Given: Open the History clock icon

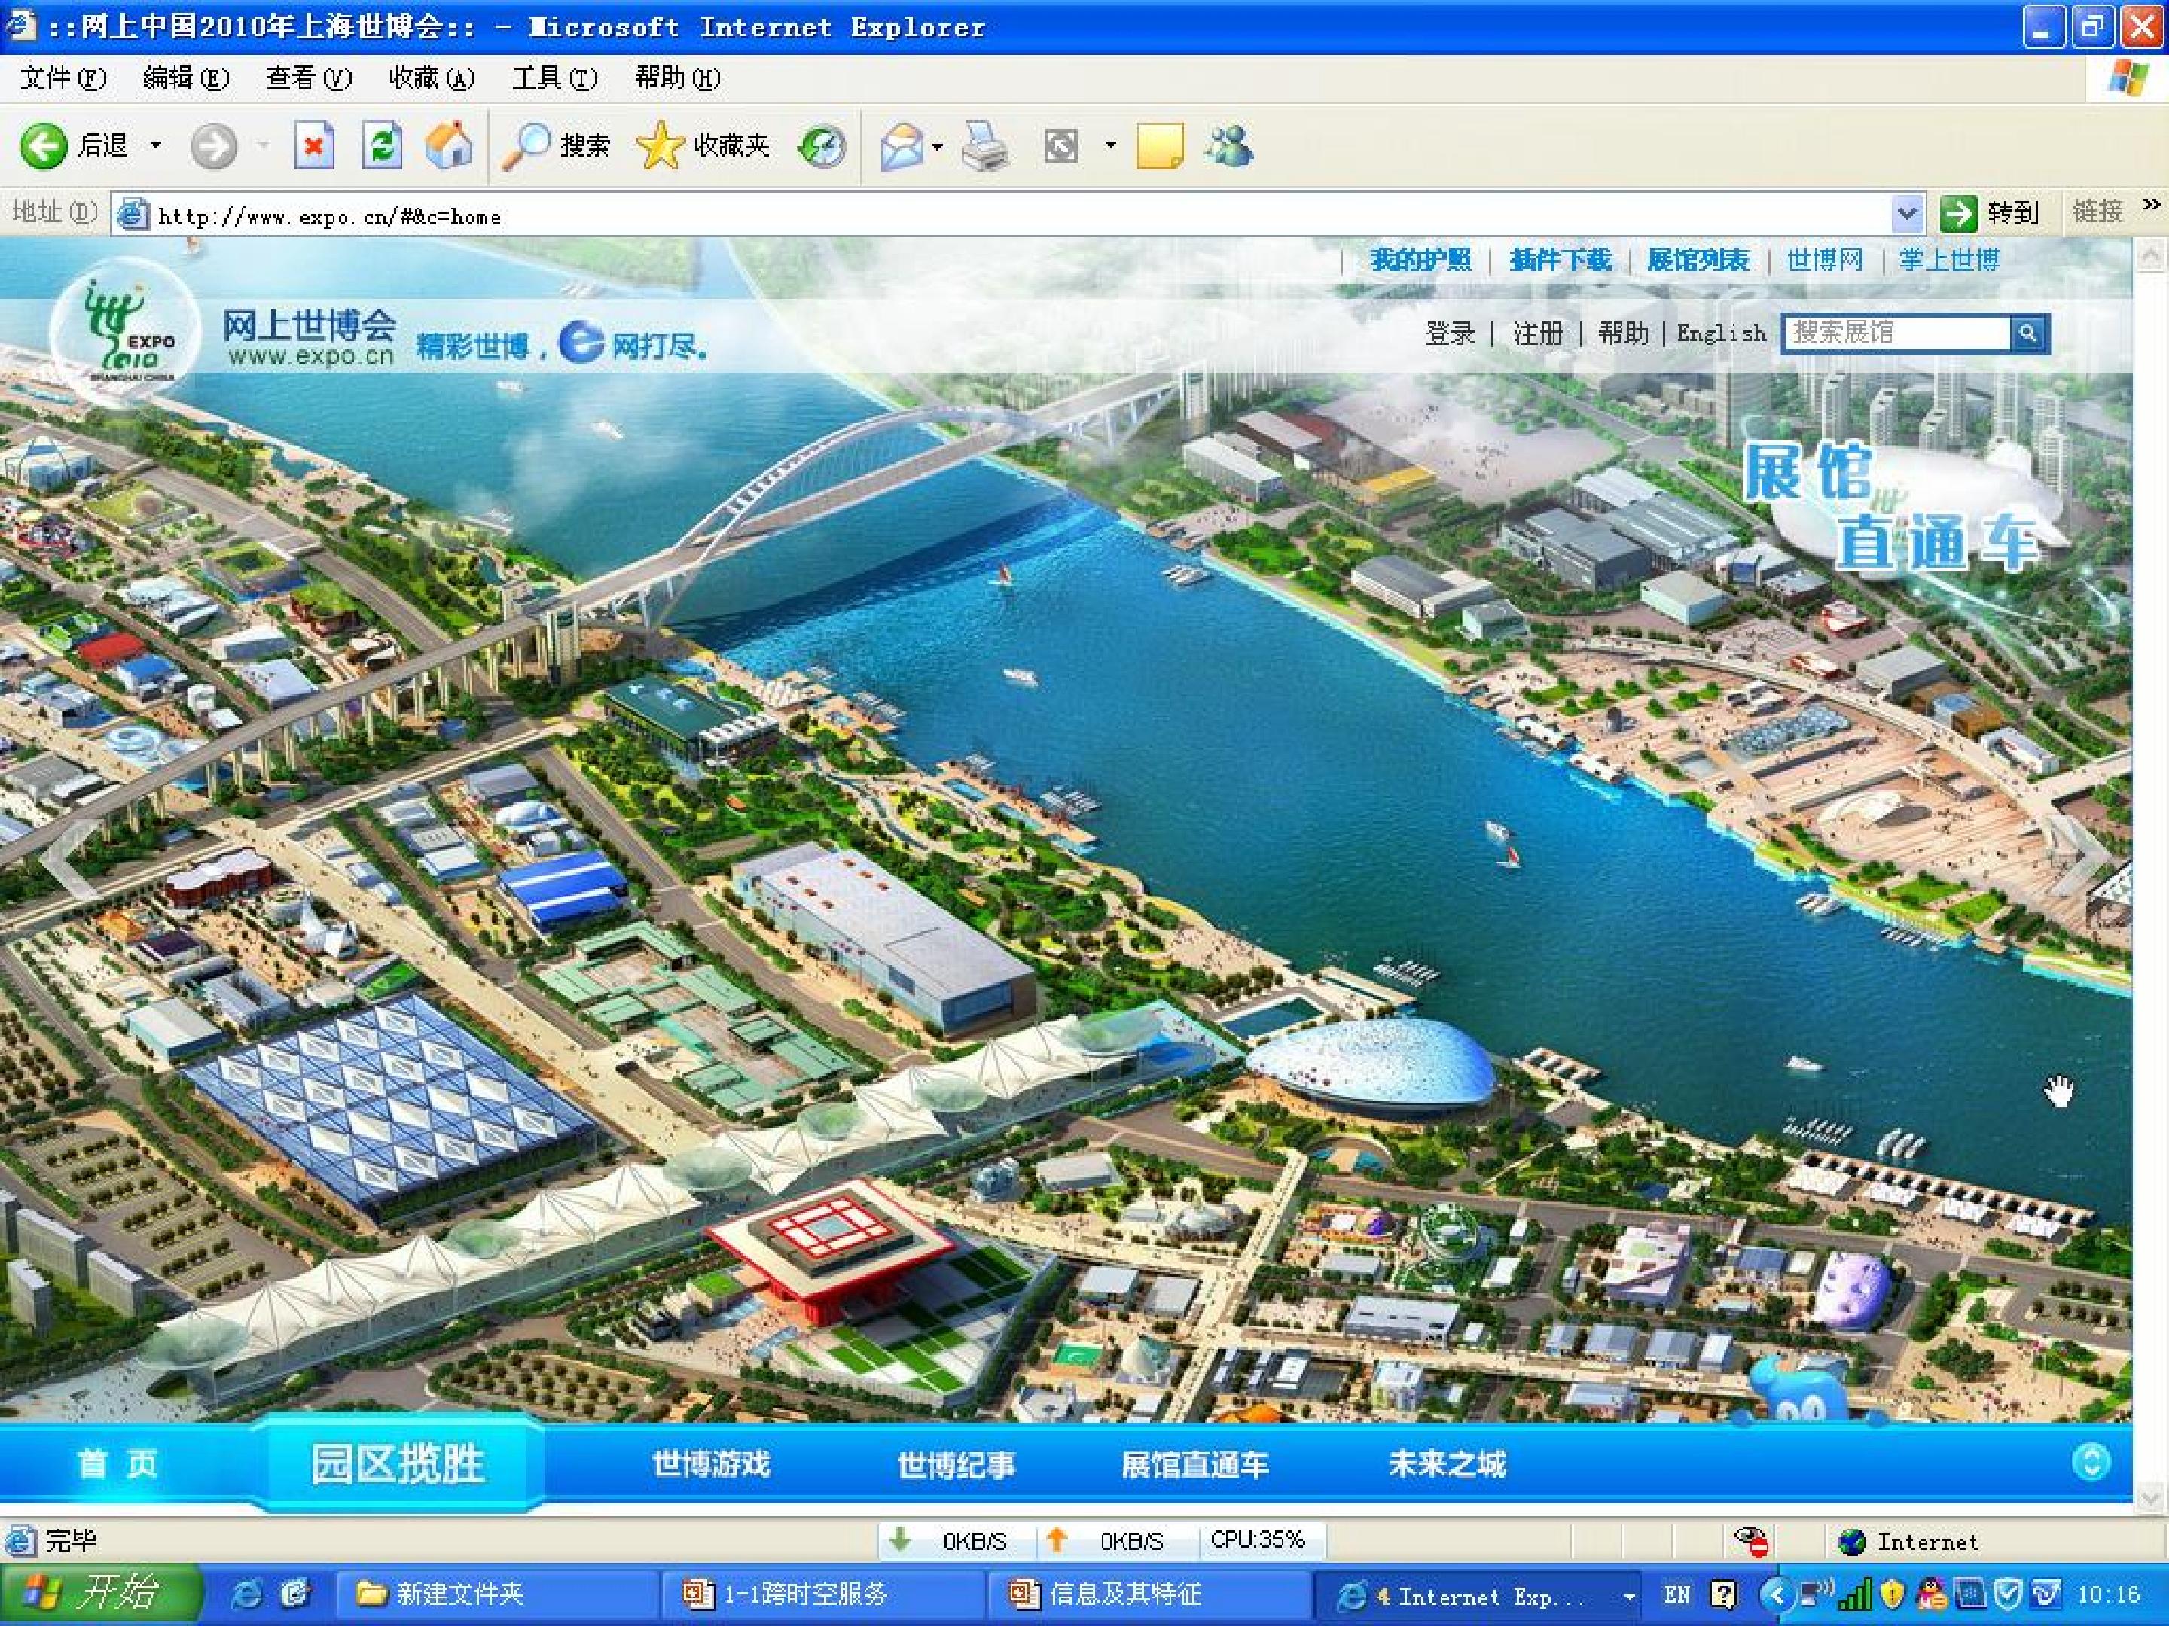Looking at the screenshot, I should (x=821, y=147).
